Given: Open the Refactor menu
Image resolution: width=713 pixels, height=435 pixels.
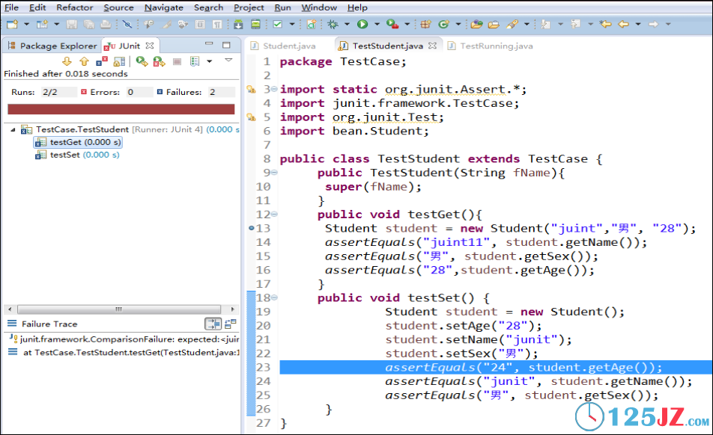Looking at the screenshot, I should coord(75,7).
